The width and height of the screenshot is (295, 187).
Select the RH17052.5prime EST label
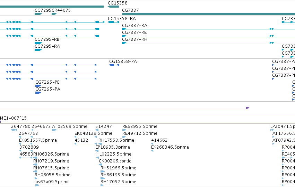coord(118,182)
